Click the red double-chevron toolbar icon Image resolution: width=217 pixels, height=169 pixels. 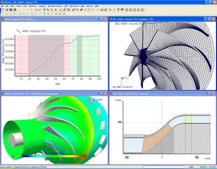tap(77, 10)
